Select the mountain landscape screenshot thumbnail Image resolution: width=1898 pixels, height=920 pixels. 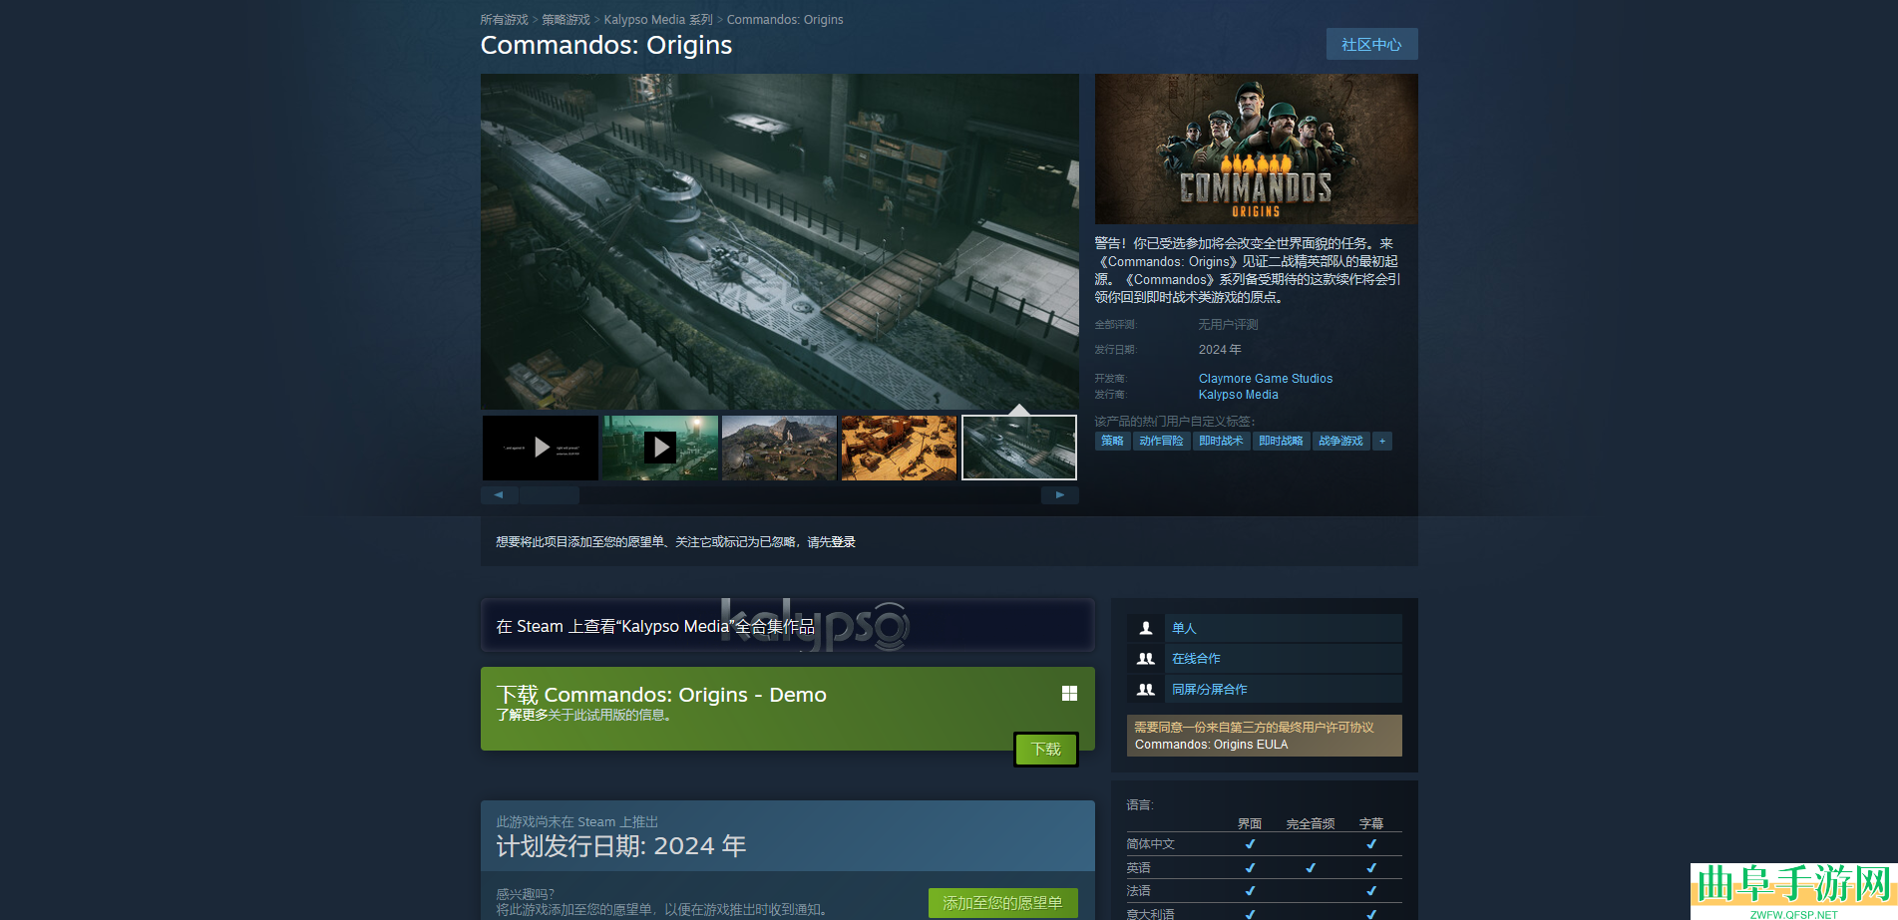779,448
